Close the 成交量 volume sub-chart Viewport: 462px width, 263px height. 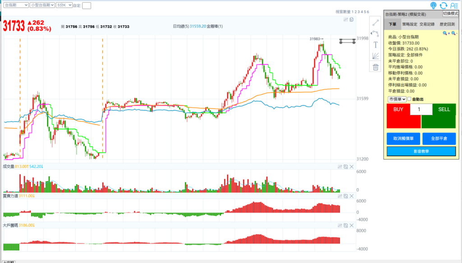(x=351, y=166)
